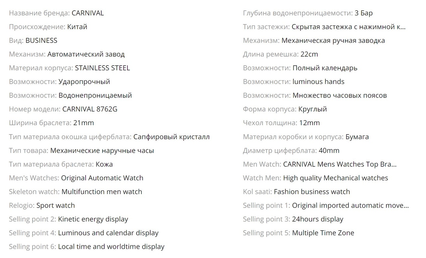Select the dial diameter 40mm value
Viewport: 426px width, 258px height.
click(329, 150)
